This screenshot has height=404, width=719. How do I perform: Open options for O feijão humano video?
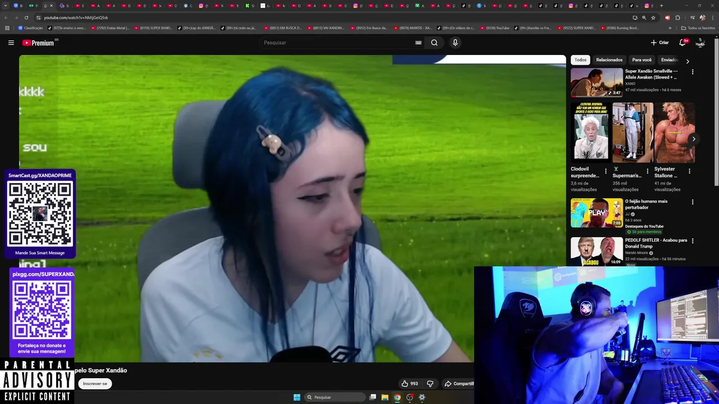pyautogui.click(x=693, y=202)
